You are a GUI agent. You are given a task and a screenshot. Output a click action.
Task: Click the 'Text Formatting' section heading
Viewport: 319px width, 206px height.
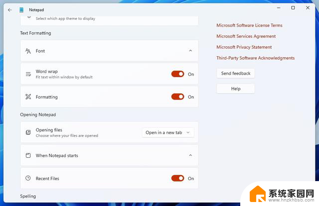tap(35, 33)
